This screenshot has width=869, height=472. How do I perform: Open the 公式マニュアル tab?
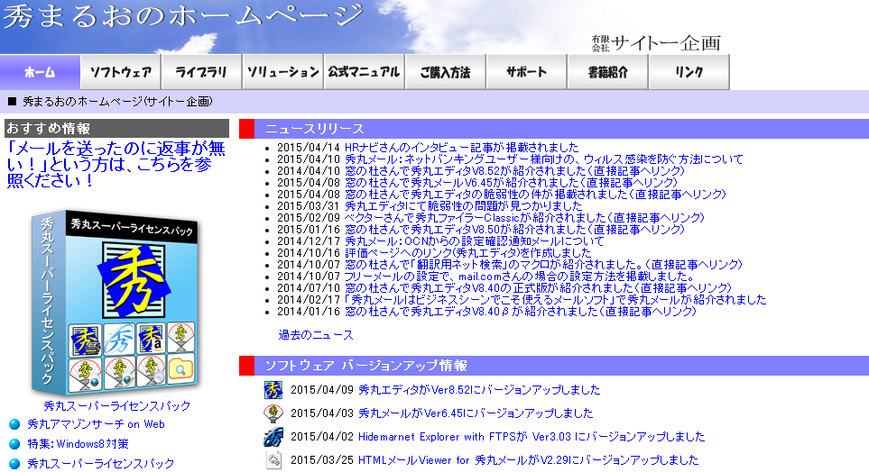[365, 72]
